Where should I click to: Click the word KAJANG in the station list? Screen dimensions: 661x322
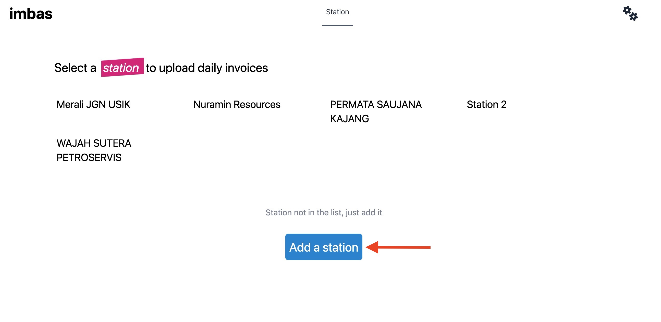tap(349, 119)
